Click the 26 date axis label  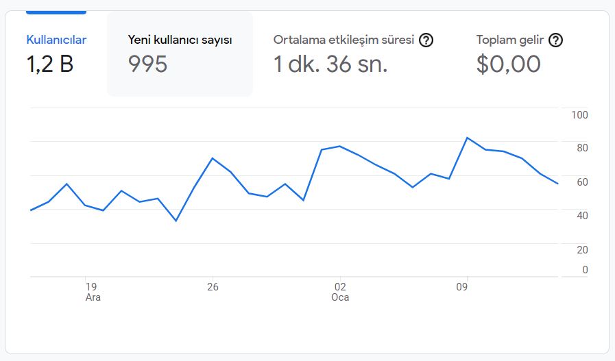(213, 287)
